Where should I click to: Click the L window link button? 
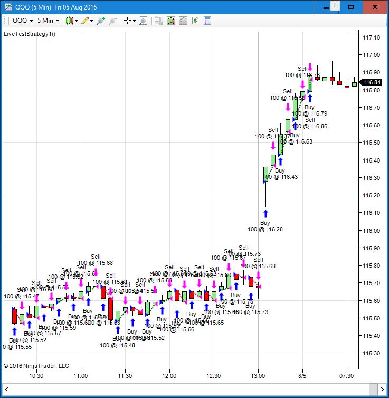[336, 6]
